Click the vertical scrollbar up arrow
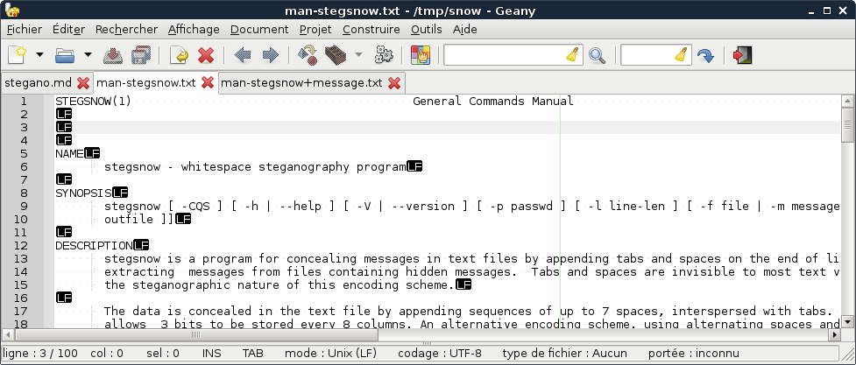 [x=847, y=101]
